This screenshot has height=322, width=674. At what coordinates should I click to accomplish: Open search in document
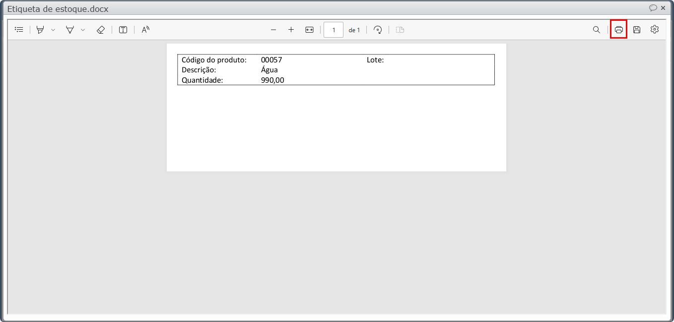pyautogui.click(x=597, y=30)
